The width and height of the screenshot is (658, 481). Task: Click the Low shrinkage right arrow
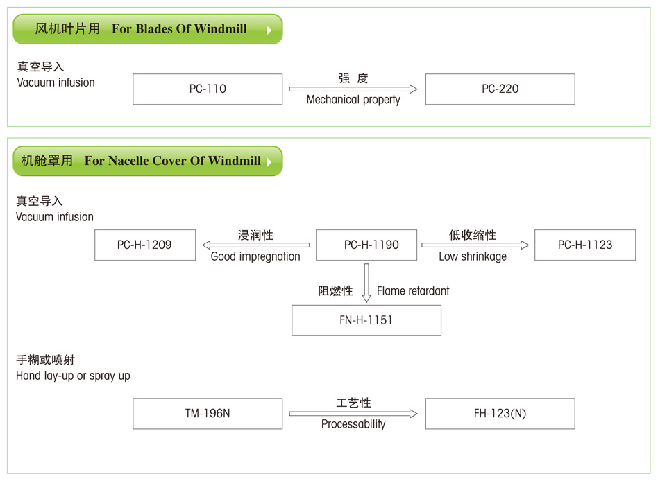(475, 245)
